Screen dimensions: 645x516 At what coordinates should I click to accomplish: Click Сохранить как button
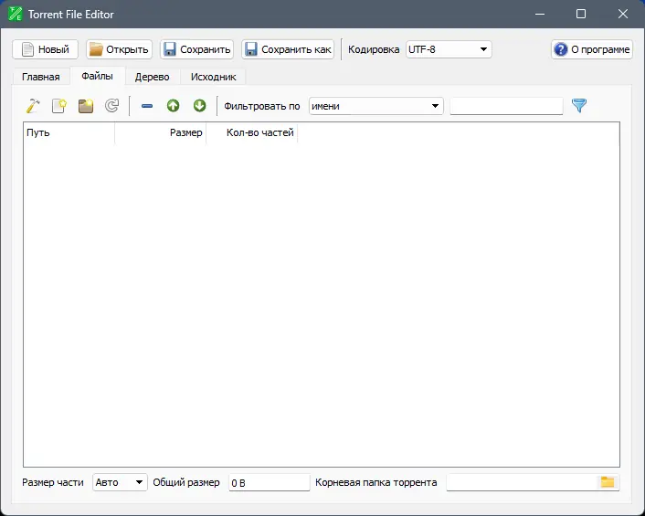288,49
